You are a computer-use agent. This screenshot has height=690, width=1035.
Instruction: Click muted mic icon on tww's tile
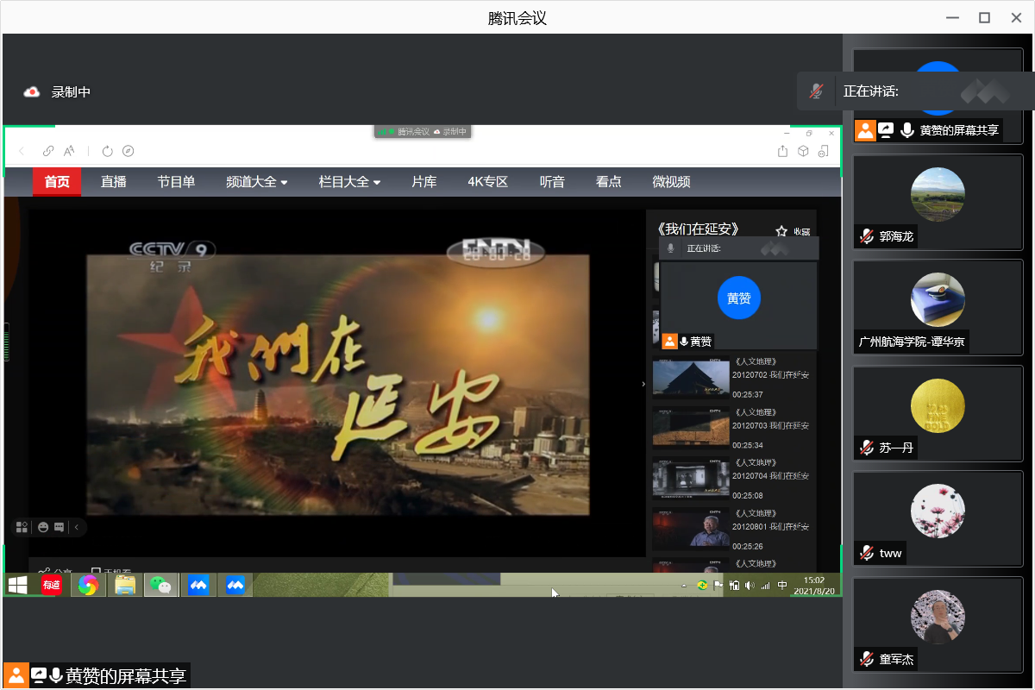point(867,553)
